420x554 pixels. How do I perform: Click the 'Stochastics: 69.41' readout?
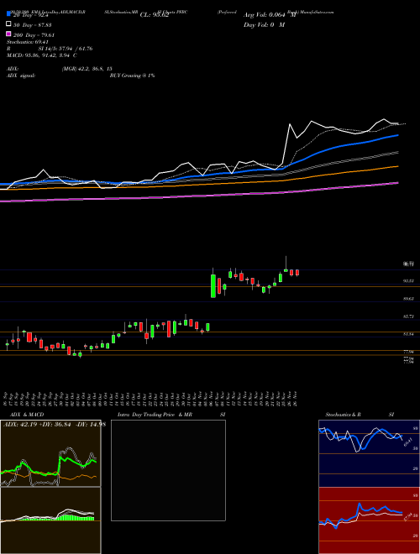tap(28, 42)
